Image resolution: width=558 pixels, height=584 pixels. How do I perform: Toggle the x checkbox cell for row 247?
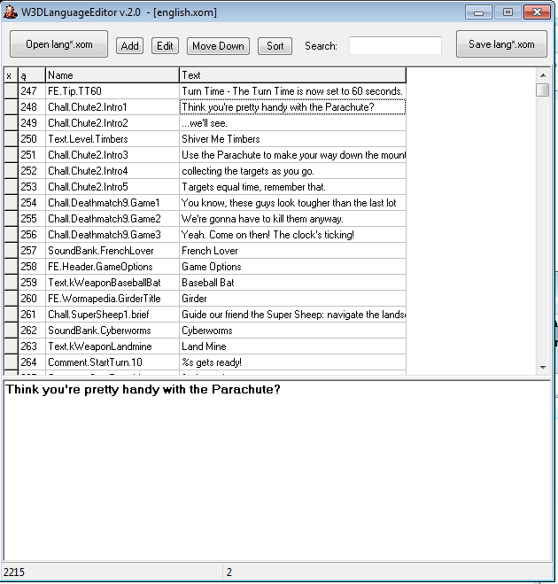point(11,91)
